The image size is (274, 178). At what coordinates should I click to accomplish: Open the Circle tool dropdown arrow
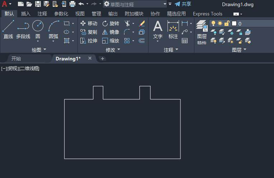(38, 41)
